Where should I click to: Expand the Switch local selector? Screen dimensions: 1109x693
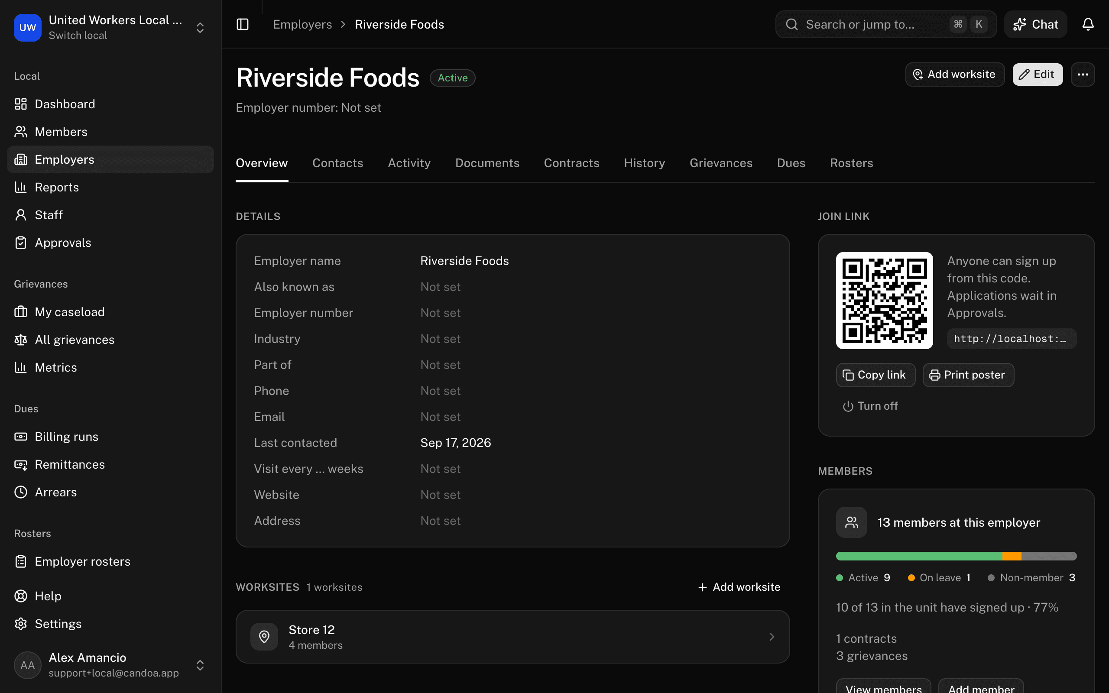click(200, 27)
